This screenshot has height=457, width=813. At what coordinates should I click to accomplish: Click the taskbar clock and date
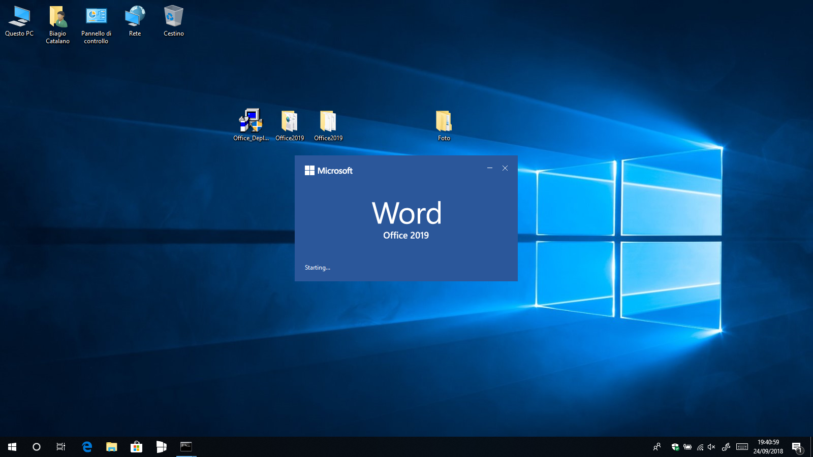pyautogui.click(x=768, y=447)
